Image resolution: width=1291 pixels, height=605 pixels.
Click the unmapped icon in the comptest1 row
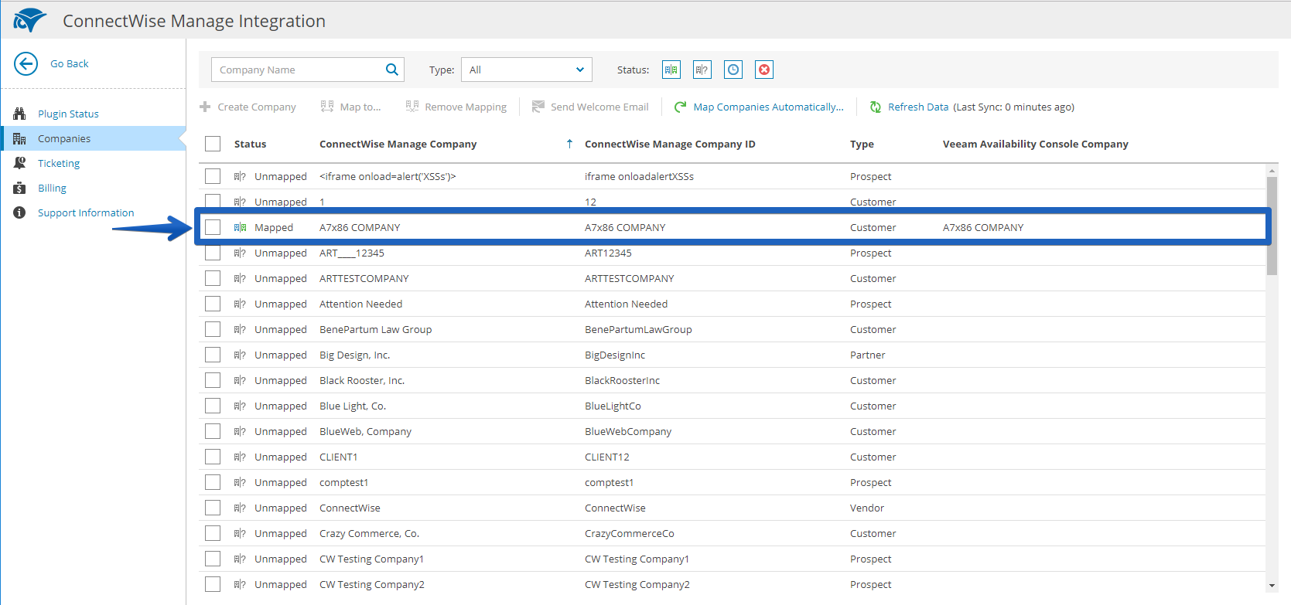240,482
